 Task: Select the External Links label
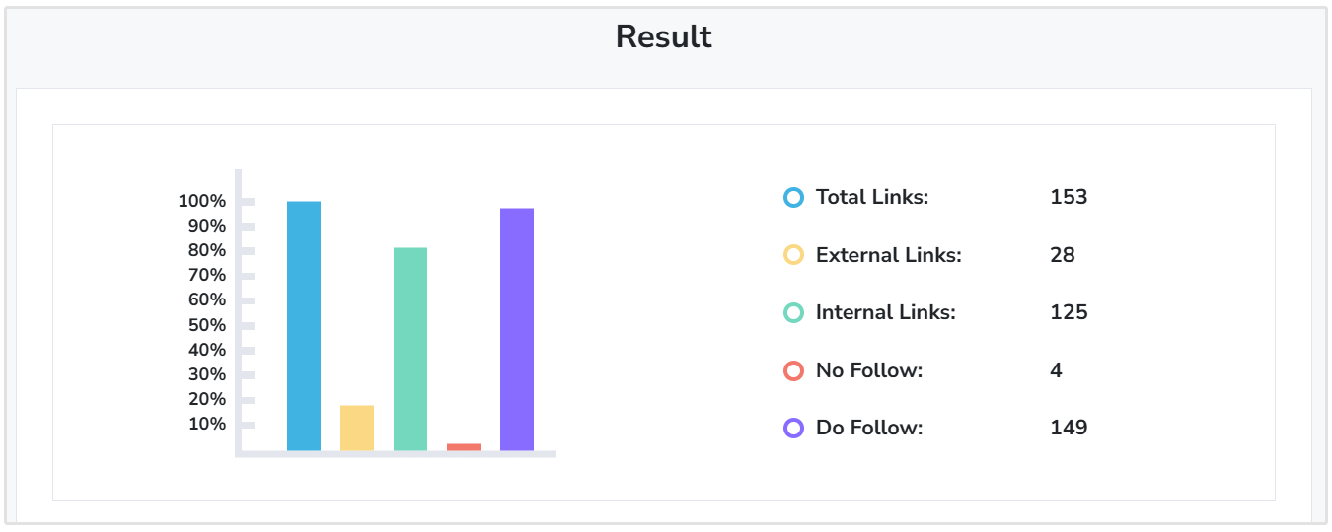click(x=888, y=255)
